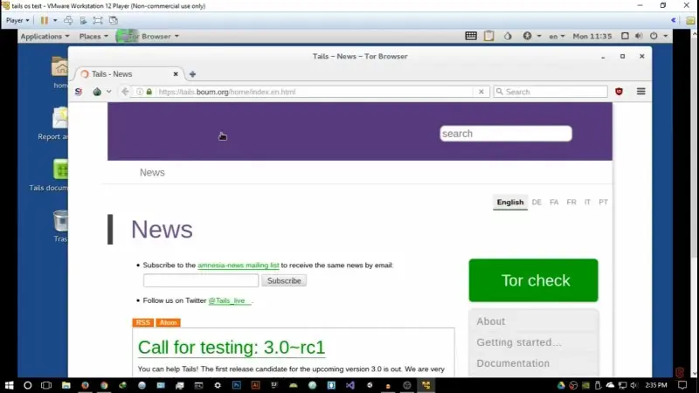Screen dimensions: 699x393
Task: Click the Windows Start button
Action: click(x=9, y=385)
